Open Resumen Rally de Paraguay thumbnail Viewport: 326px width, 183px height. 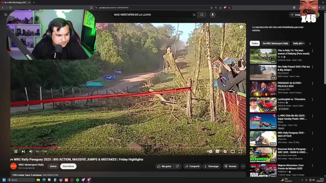[263, 155]
